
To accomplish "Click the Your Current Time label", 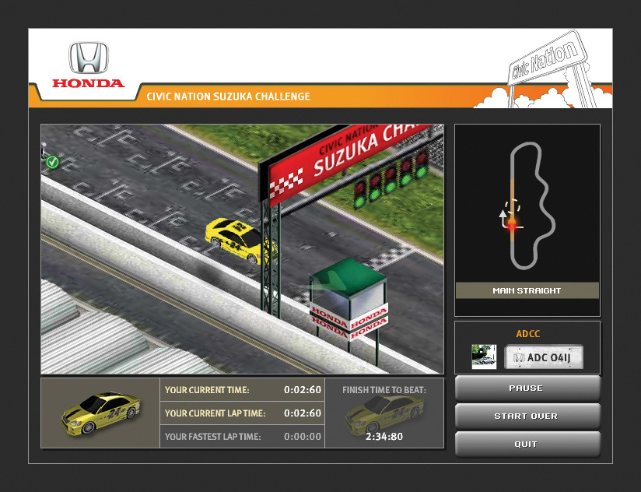I will tap(207, 390).
